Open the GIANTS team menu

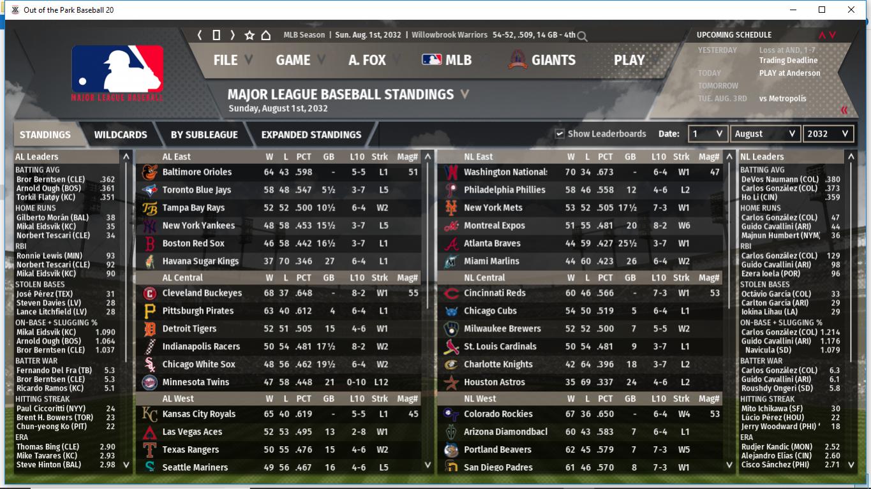point(542,60)
